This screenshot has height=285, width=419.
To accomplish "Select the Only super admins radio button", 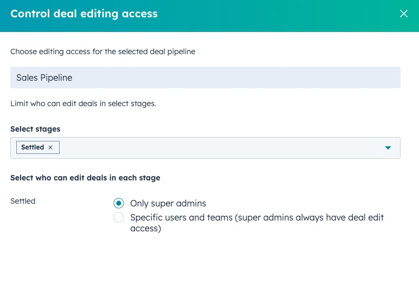I will (x=119, y=204).
